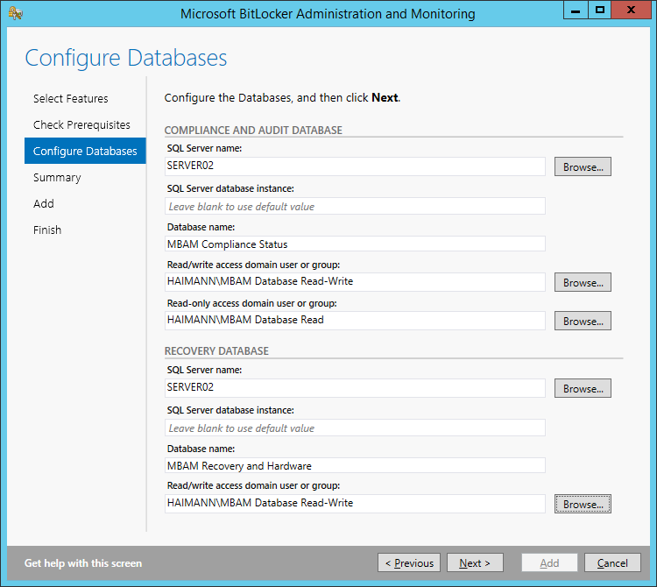
Task: Jump to Summary step
Action: [57, 178]
